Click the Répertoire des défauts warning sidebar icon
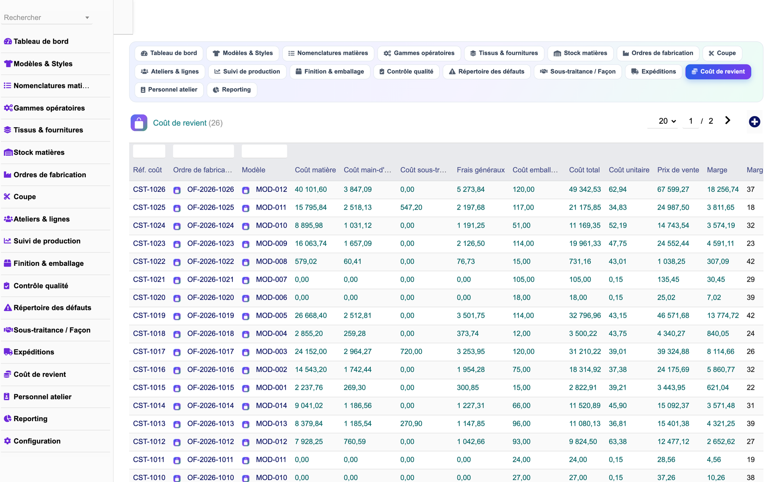The height and width of the screenshot is (482, 780). point(8,308)
